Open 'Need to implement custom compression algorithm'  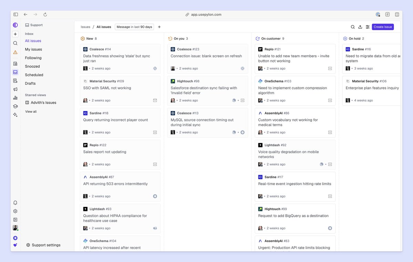295,91
